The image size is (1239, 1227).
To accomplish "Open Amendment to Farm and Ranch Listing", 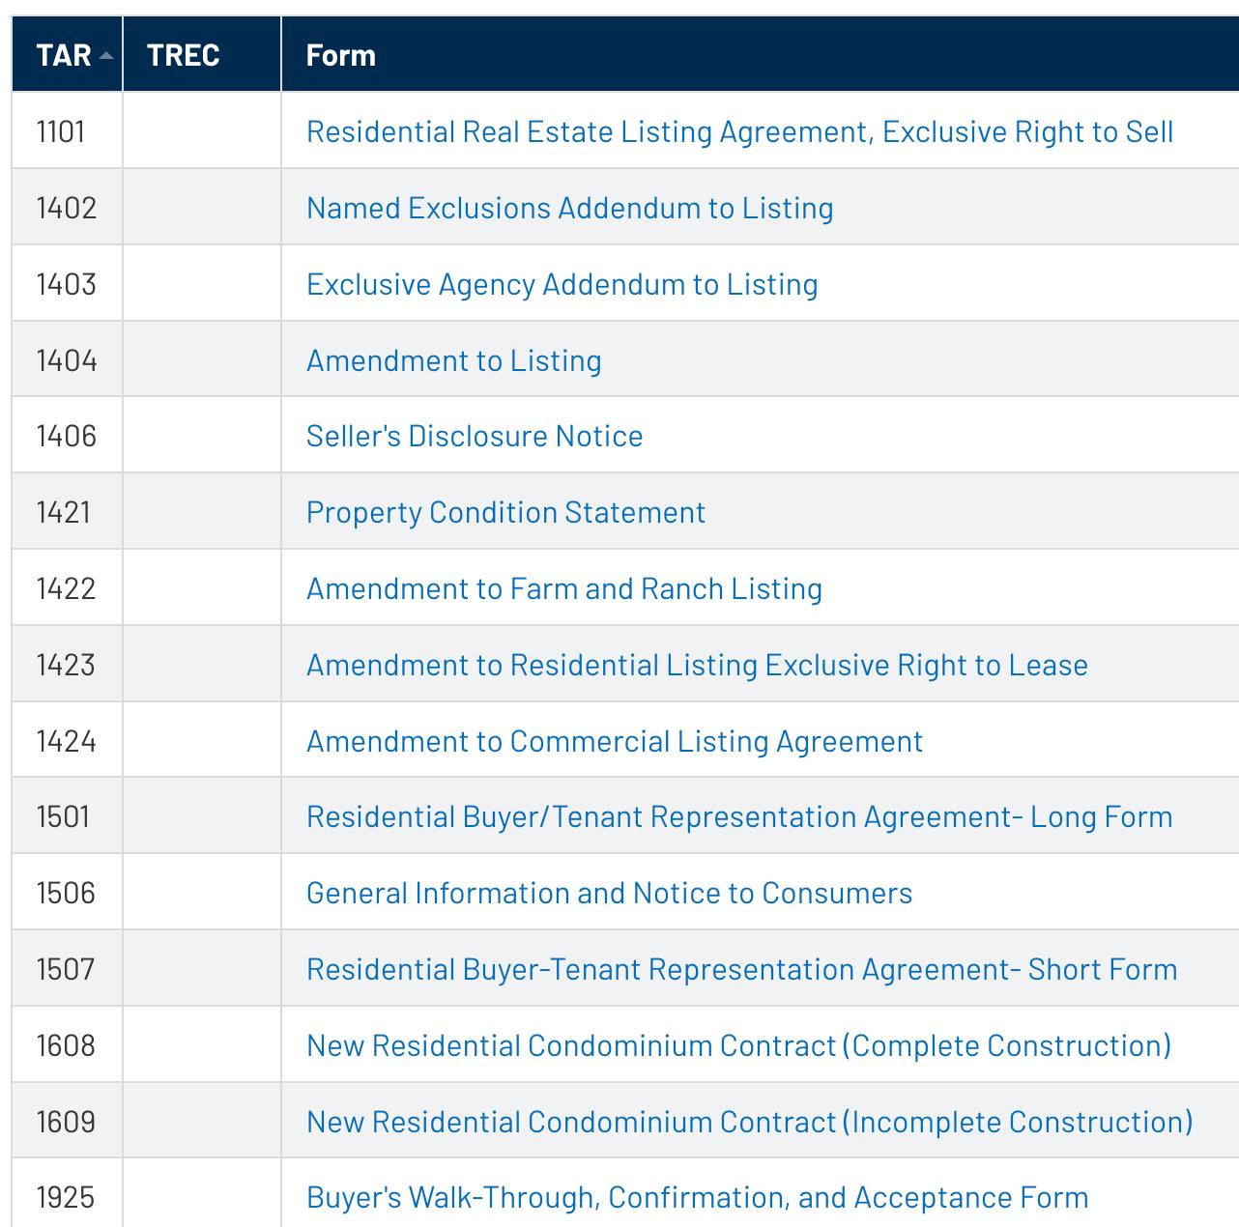I will pyautogui.click(x=564, y=588).
